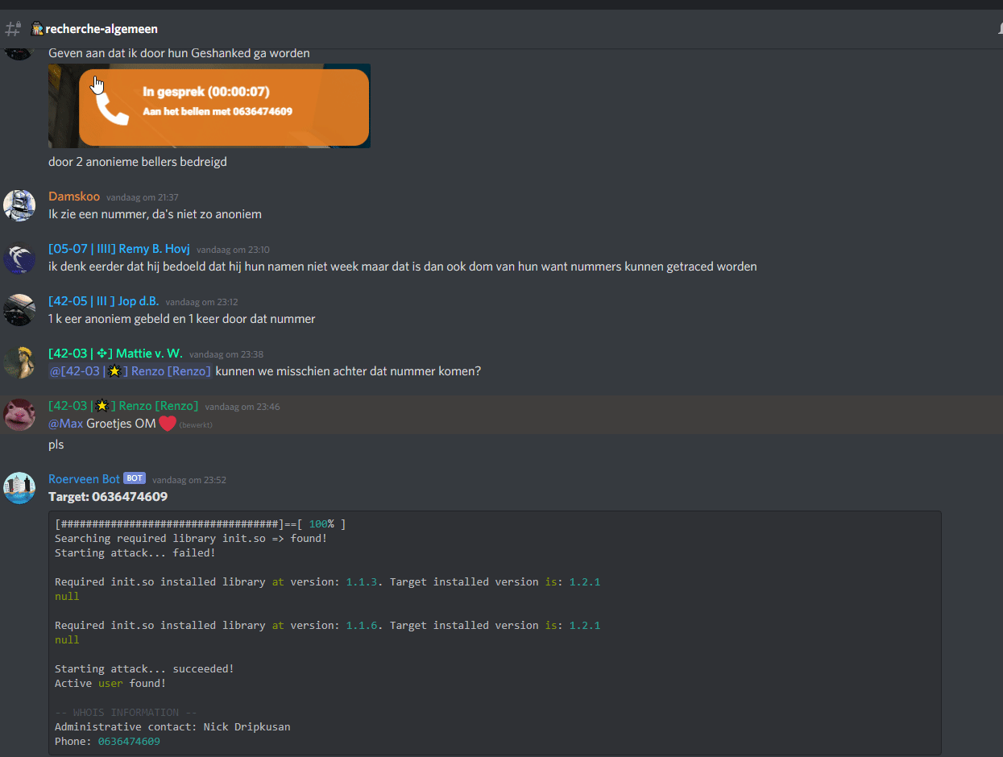
Task: Click the [42-03] Mattie v. W. username
Action: coord(115,354)
